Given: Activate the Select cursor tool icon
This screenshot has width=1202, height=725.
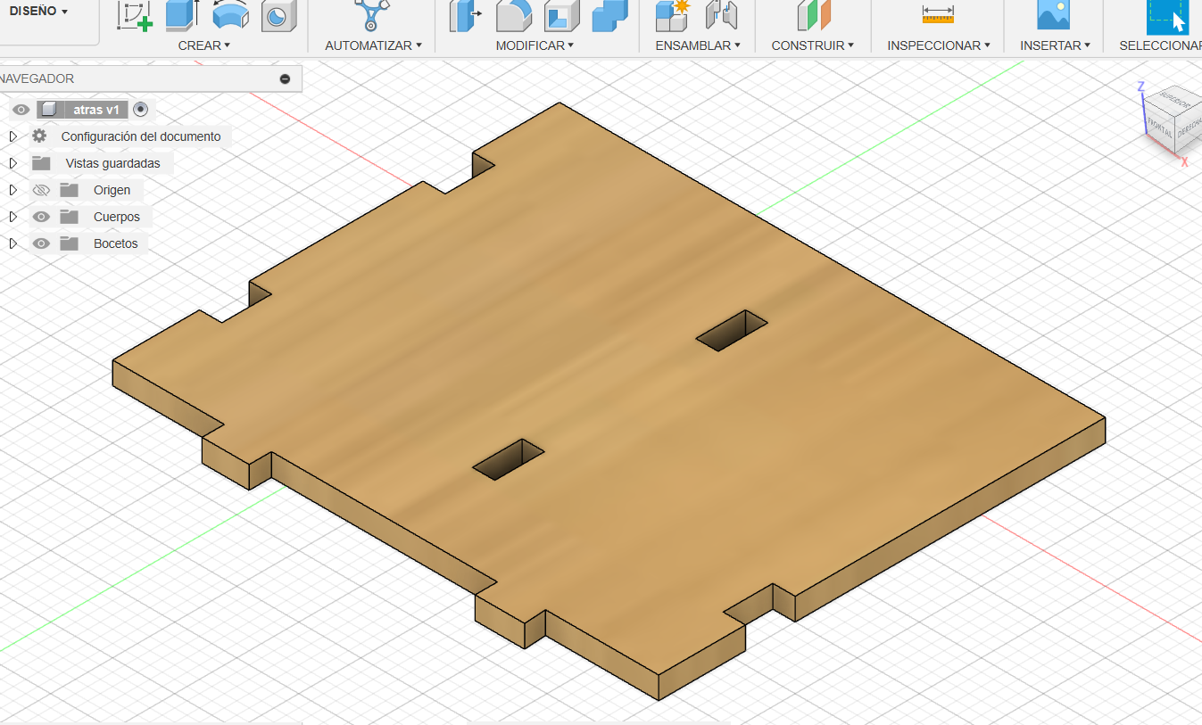Looking at the screenshot, I should click(x=1167, y=17).
